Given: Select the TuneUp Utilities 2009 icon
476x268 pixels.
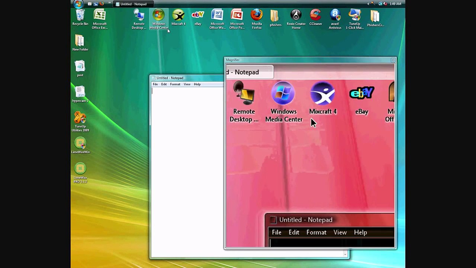Looking at the screenshot, I should (80, 122).
